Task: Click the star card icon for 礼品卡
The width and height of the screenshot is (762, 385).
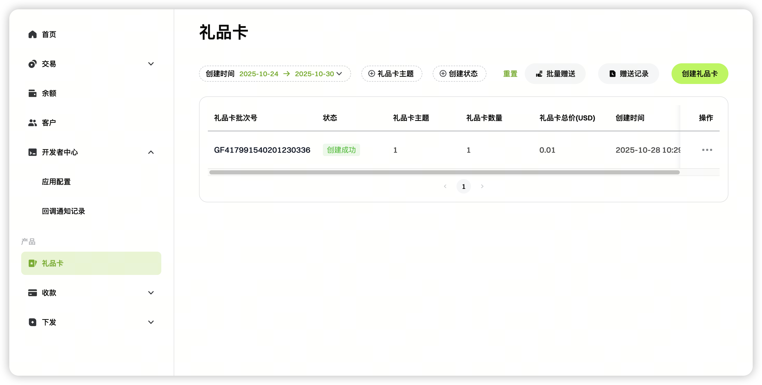Action: [33, 263]
